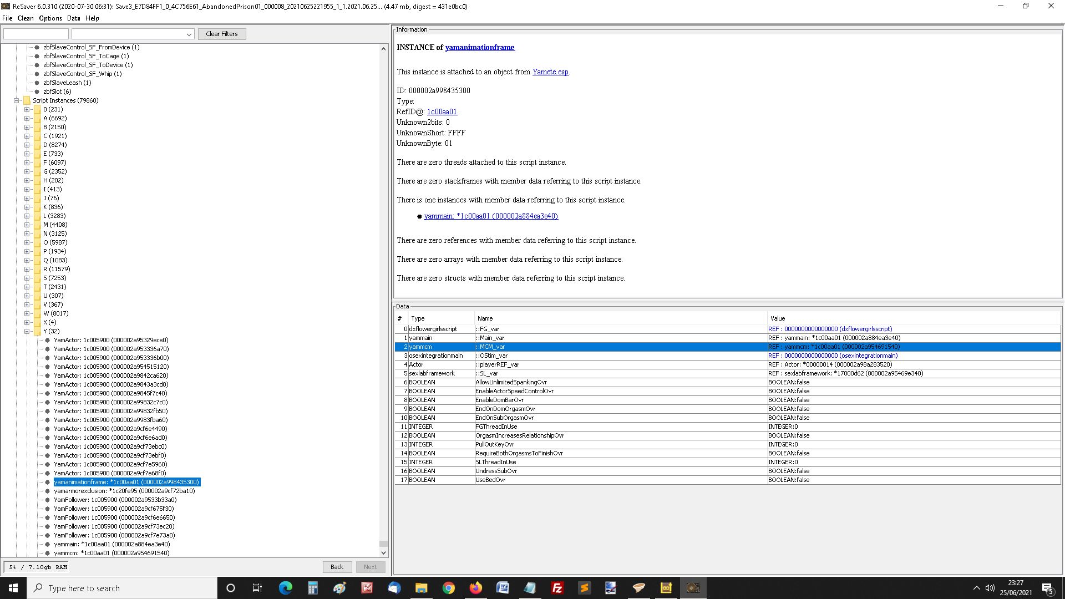The width and height of the screenshot is (1065, 599).
Task: Follow the yamanimationframe link
Action: 480,47
